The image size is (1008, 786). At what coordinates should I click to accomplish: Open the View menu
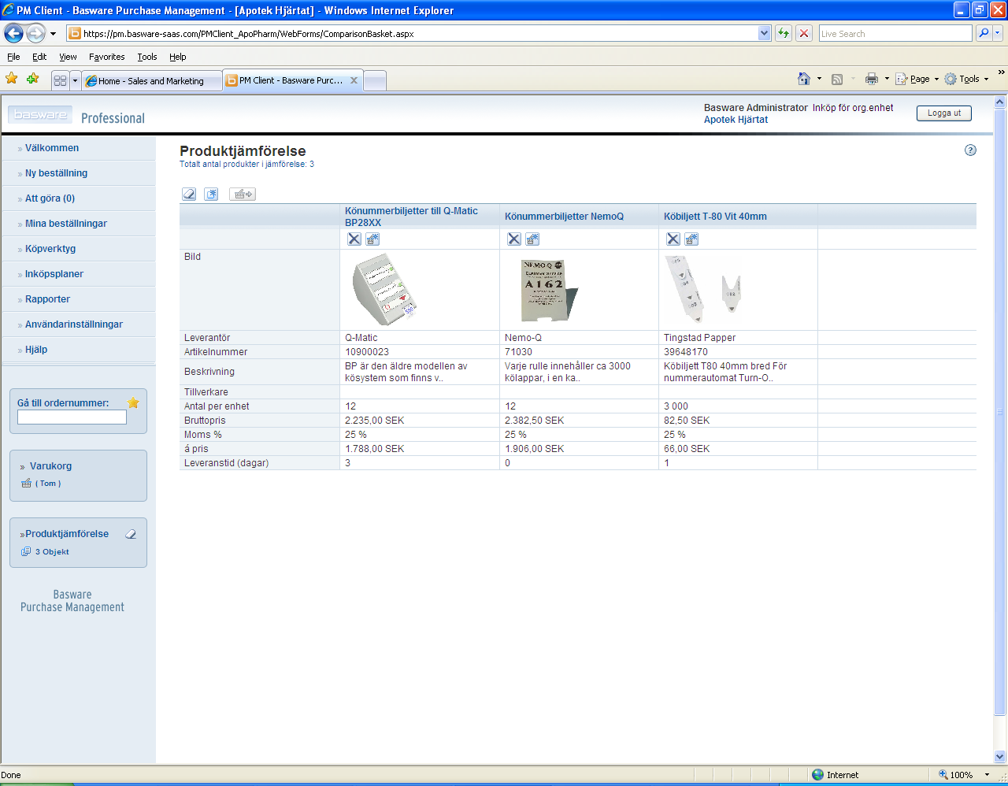(x=68, y=57)
